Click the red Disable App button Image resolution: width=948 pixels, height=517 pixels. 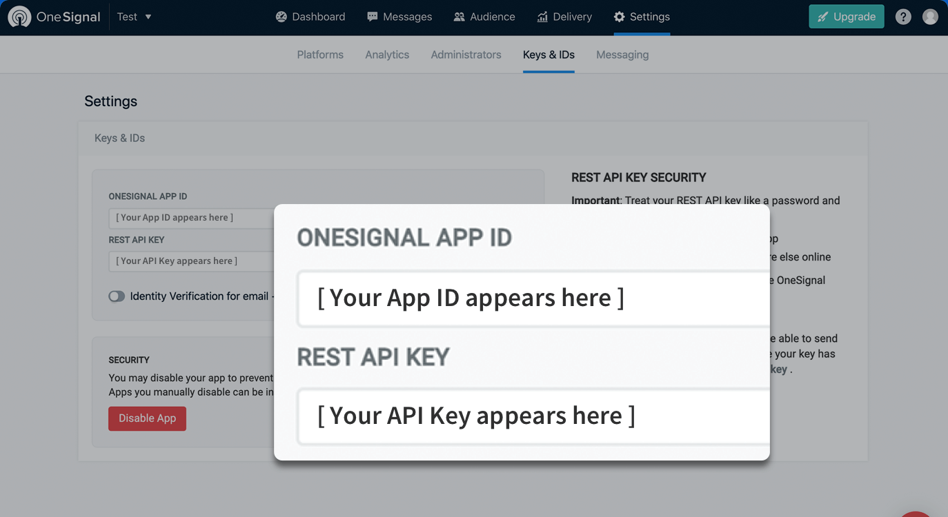(x=147, y=418)
